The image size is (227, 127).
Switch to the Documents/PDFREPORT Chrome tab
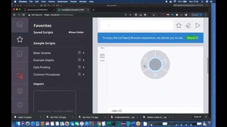(x=38, y=10)
